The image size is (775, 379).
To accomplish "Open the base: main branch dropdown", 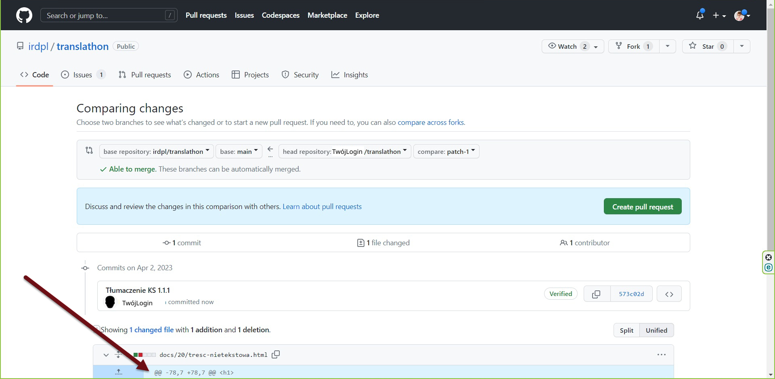I will pyautogui.click(x=239, y=151).
